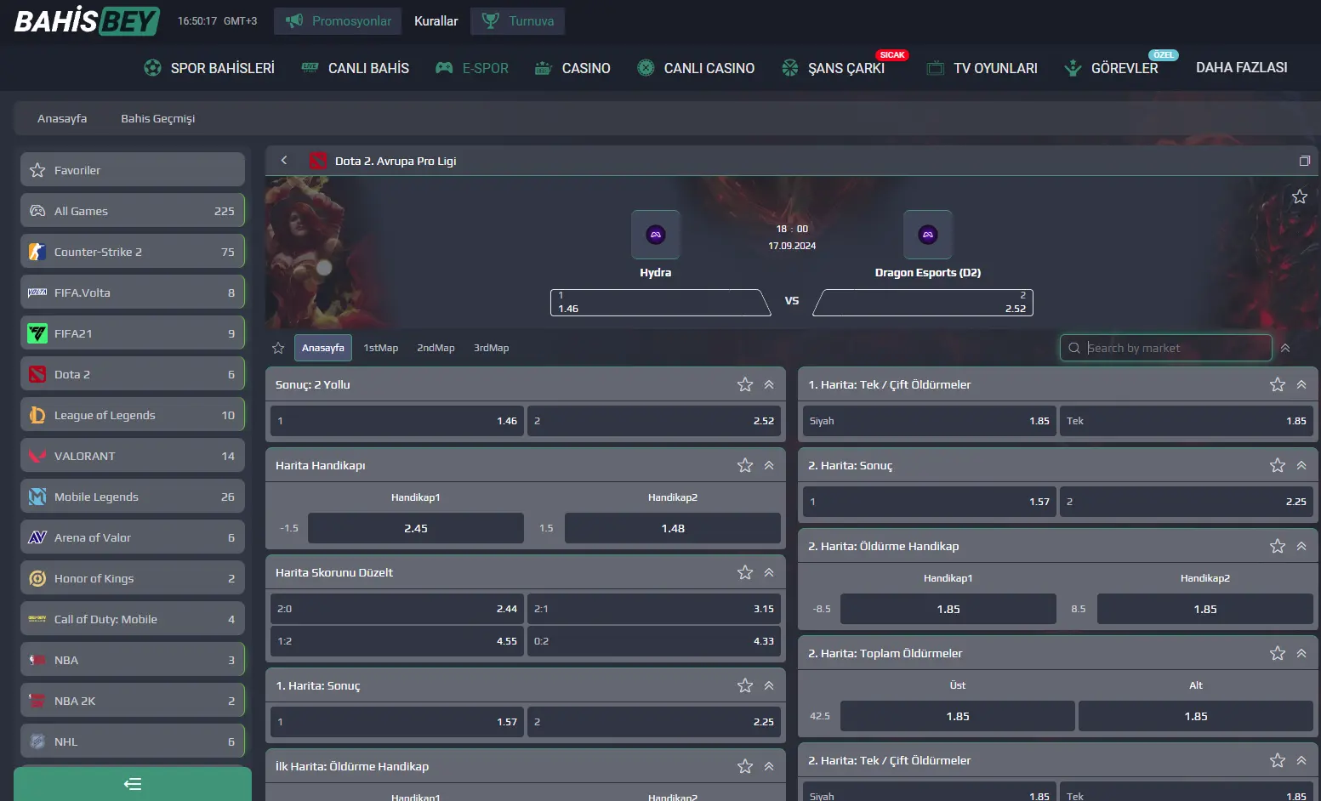Collapse Sonuç: 2 Yollu market
The height and width of the screenshot is (801, 1321).
(x=769, y=384)
